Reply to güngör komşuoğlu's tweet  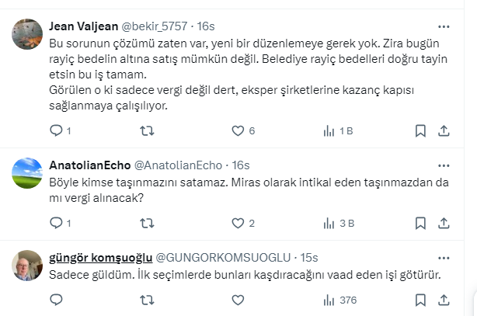[56, 300]
